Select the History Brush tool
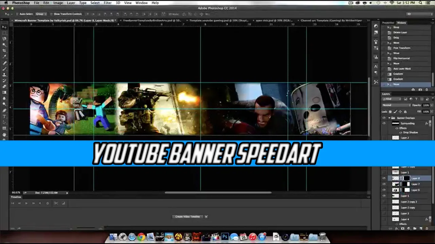Viewport: 435px width, 244px height. pos(4,81)
